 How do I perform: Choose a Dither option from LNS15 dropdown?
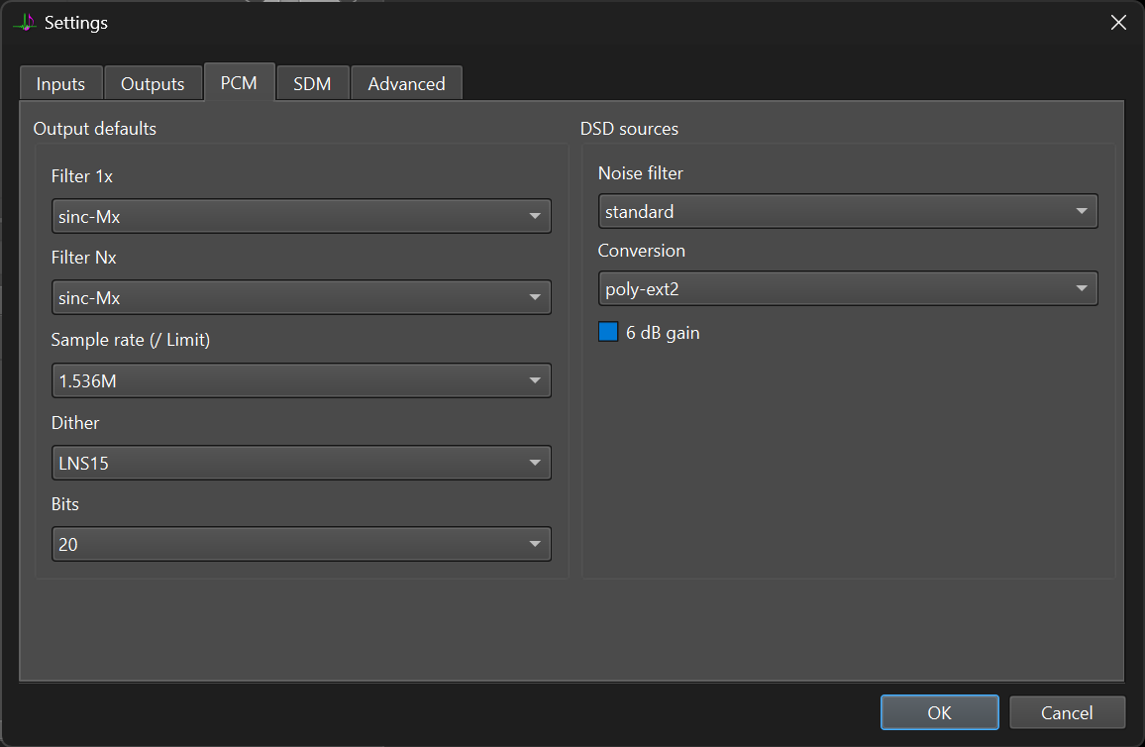(x=301, y=463)
